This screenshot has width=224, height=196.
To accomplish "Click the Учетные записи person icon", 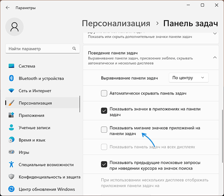I will tap(11, 127).
